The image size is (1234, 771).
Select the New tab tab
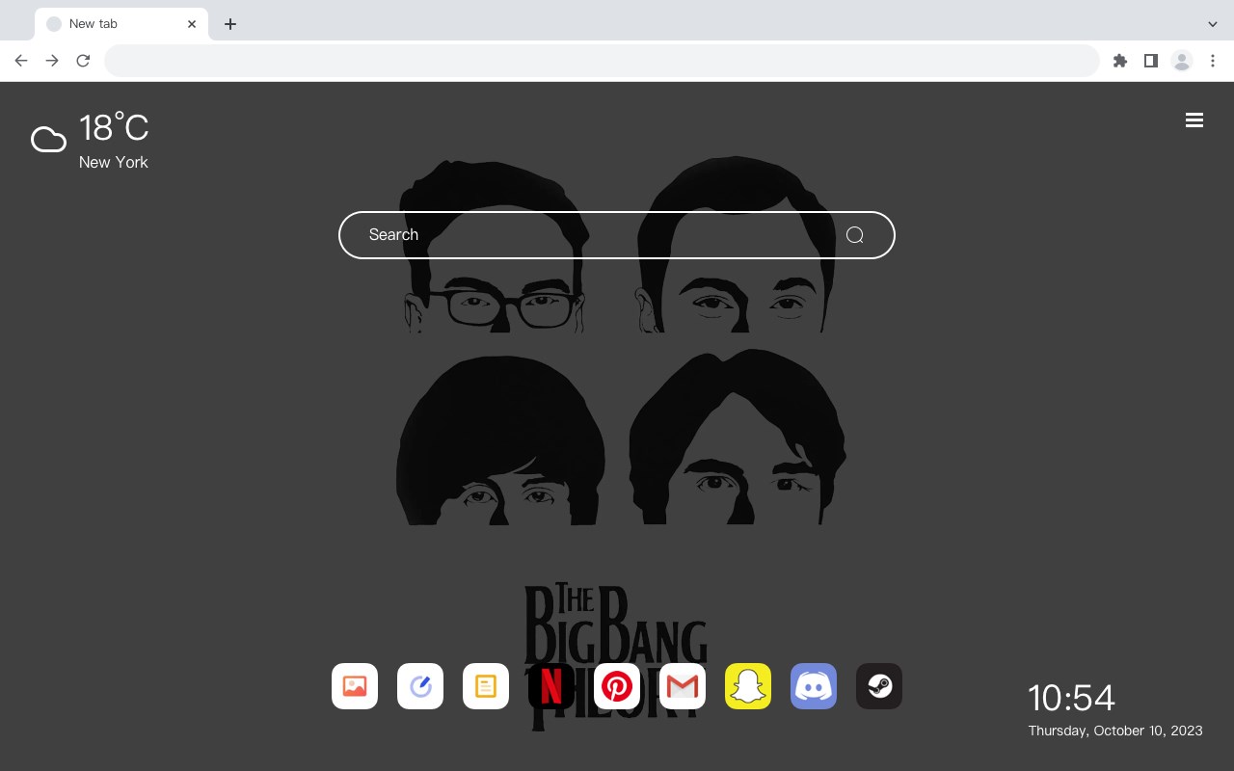click(121, 24)
